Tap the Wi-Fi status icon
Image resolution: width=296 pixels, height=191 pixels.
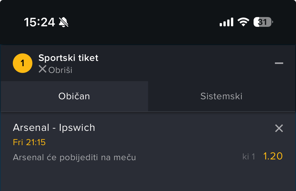(243, 22)
